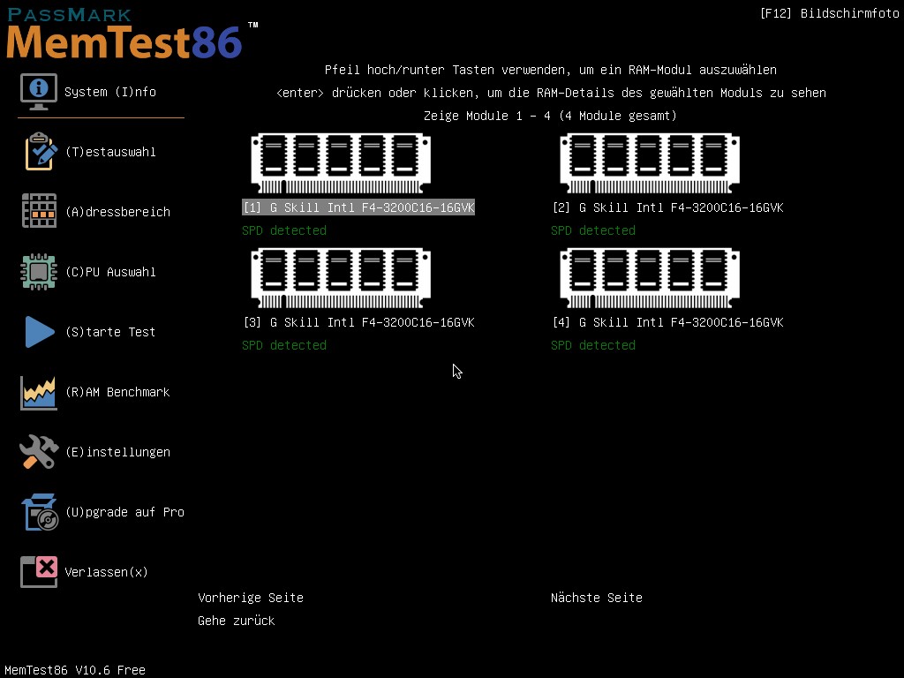Click SPD detected under module 1
Image resolution: width=904 pixels, height=678 pixels.
[284, 230]
